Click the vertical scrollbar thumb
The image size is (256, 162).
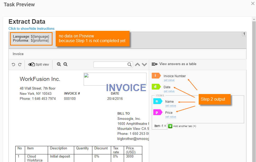pyautogui.click(x=254, y=91)
